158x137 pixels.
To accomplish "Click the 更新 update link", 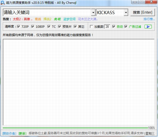I will point(22,133).
